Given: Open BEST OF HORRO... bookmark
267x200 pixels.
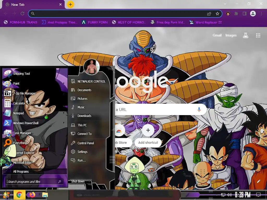Looking at the screenshot, I should pyautogui.click(x=129, y=22).
